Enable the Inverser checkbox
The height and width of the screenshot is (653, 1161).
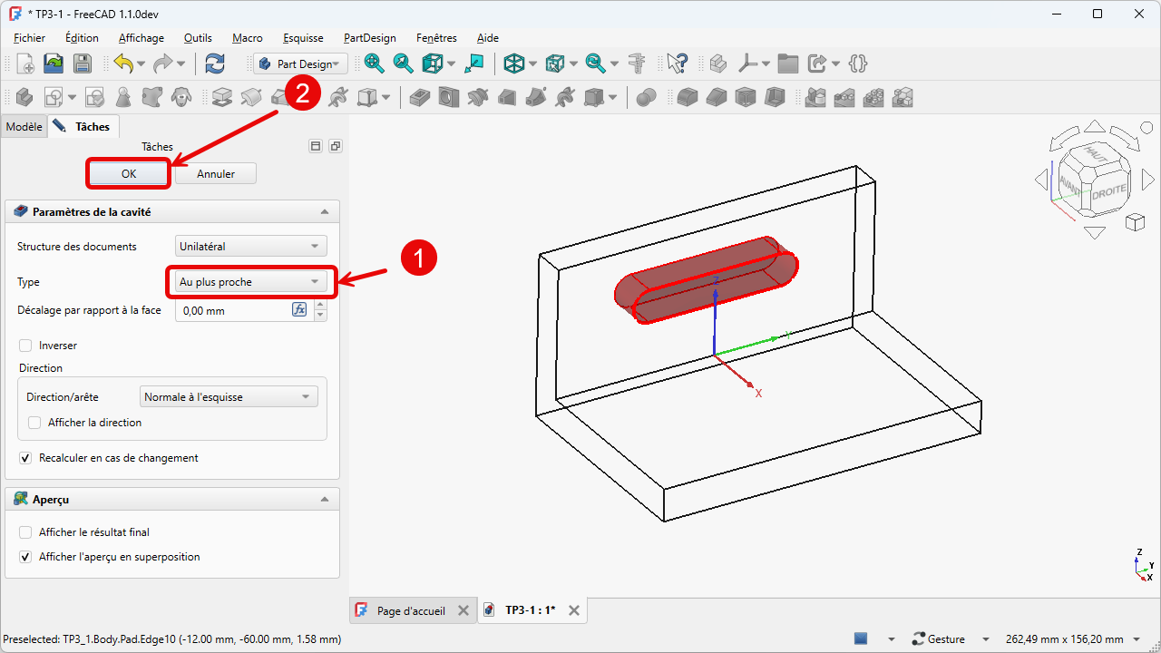click(x=25, y=346)
